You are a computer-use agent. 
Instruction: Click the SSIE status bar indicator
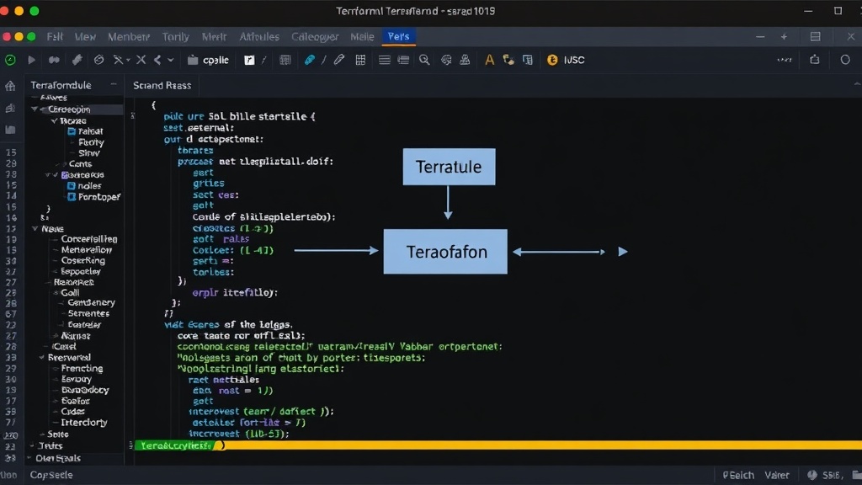tap(825, 475)
